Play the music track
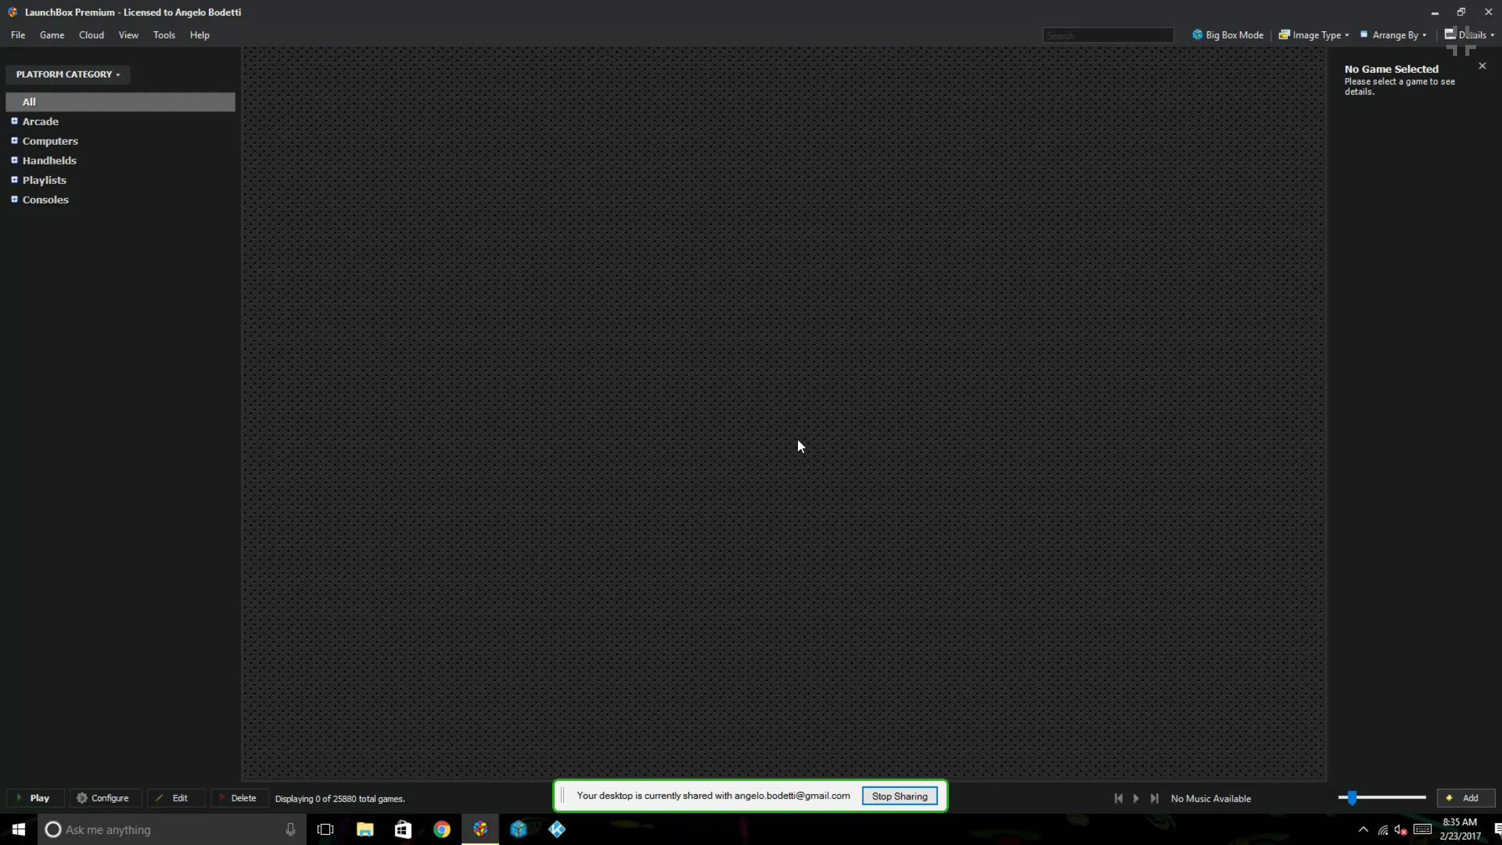 [1136, 798]
